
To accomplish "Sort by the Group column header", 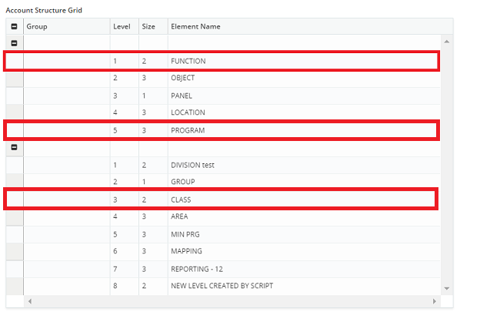I will click(x=66, y=26).
